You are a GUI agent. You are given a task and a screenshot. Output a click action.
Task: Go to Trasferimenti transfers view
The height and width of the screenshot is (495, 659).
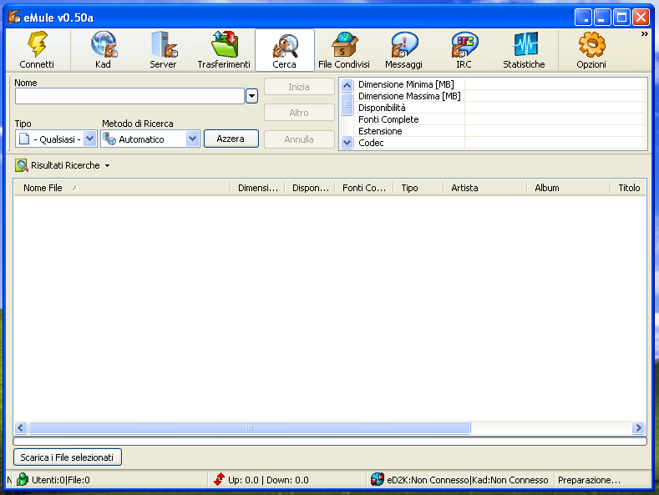tap(224, 46)
